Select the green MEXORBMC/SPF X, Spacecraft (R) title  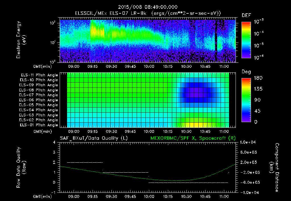tap(193, 138)
